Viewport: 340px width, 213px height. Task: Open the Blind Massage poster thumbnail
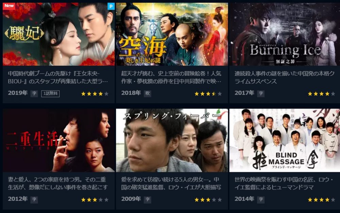point(285,140)
